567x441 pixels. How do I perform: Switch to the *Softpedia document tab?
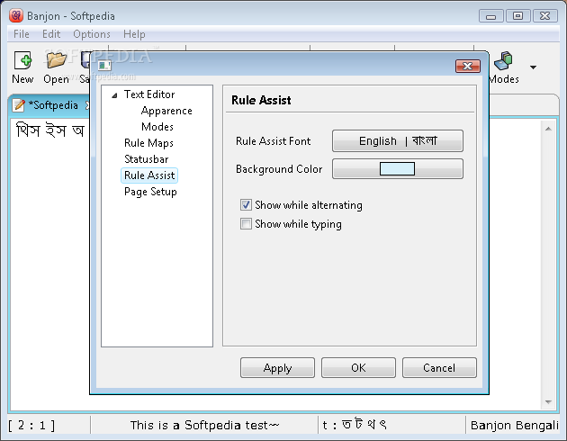click(x=53, y=105)
